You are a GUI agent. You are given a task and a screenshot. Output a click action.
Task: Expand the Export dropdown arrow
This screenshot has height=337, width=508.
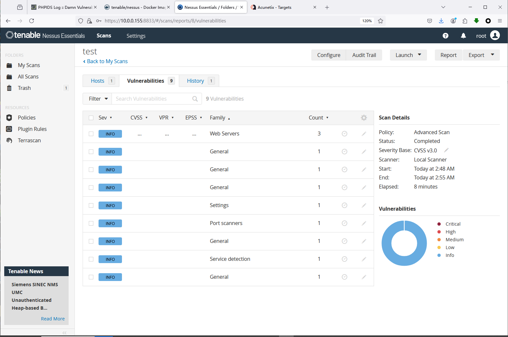pos(492,55)
